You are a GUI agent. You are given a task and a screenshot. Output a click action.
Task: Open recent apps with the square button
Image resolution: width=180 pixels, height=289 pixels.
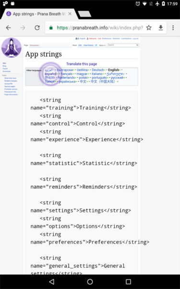point(128,282)
